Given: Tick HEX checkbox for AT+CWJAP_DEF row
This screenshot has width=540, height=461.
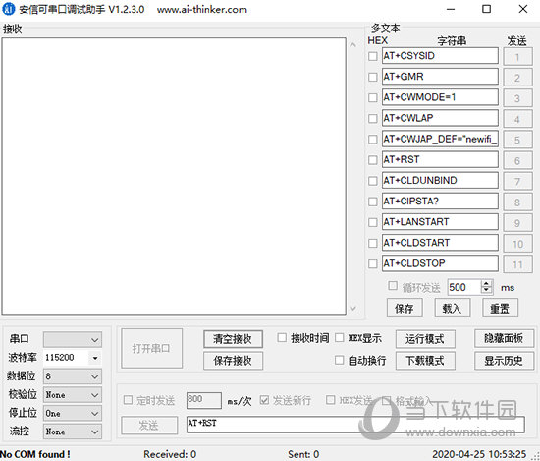Looking at the screenshot, I should pos(373,140).
